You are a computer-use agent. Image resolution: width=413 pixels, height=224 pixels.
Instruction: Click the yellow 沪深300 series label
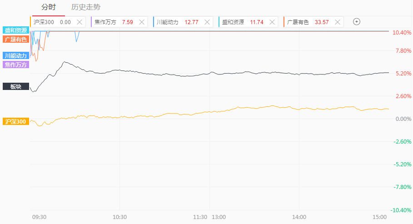(16, 121)
